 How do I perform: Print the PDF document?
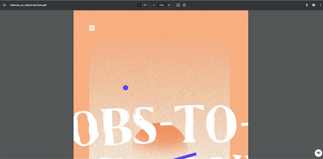[314, 5]
